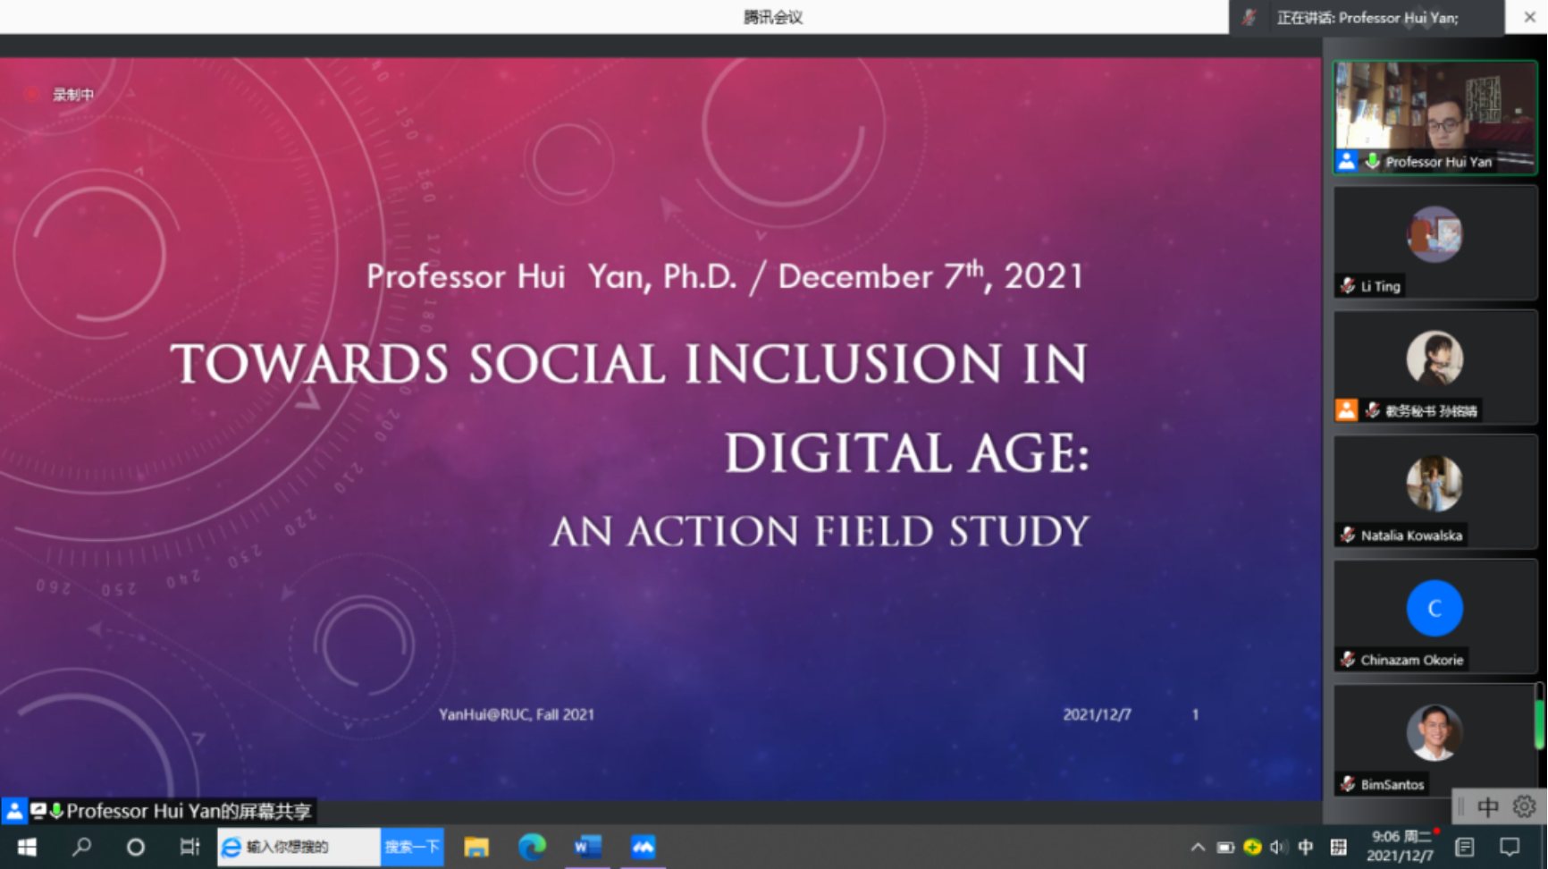Open the volume control in system tray
This screenshot has width=1548, height=869.
(1278, 847)
